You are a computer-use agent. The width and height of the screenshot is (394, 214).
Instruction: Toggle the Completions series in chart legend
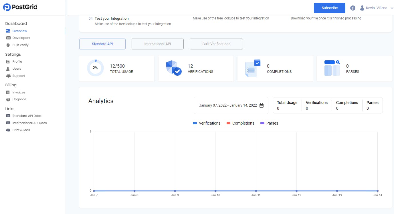click(240, 123)
